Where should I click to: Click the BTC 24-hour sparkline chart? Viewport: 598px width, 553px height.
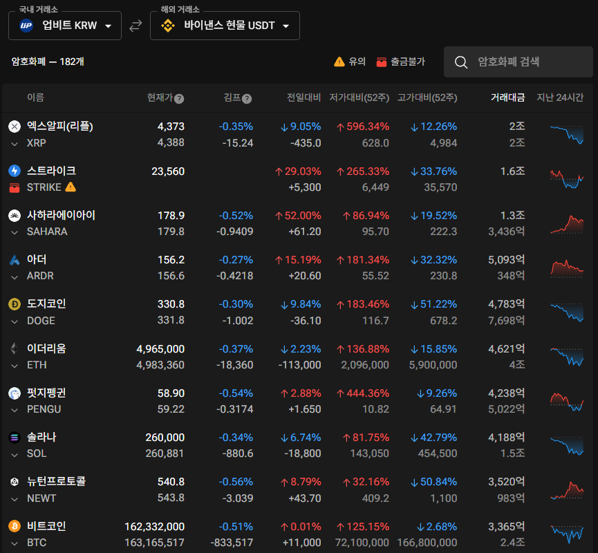tap(567, 534)
